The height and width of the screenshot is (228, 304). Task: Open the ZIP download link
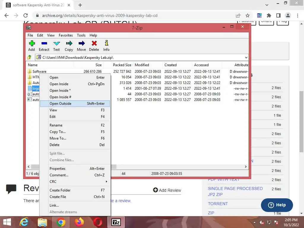(211, 213)
